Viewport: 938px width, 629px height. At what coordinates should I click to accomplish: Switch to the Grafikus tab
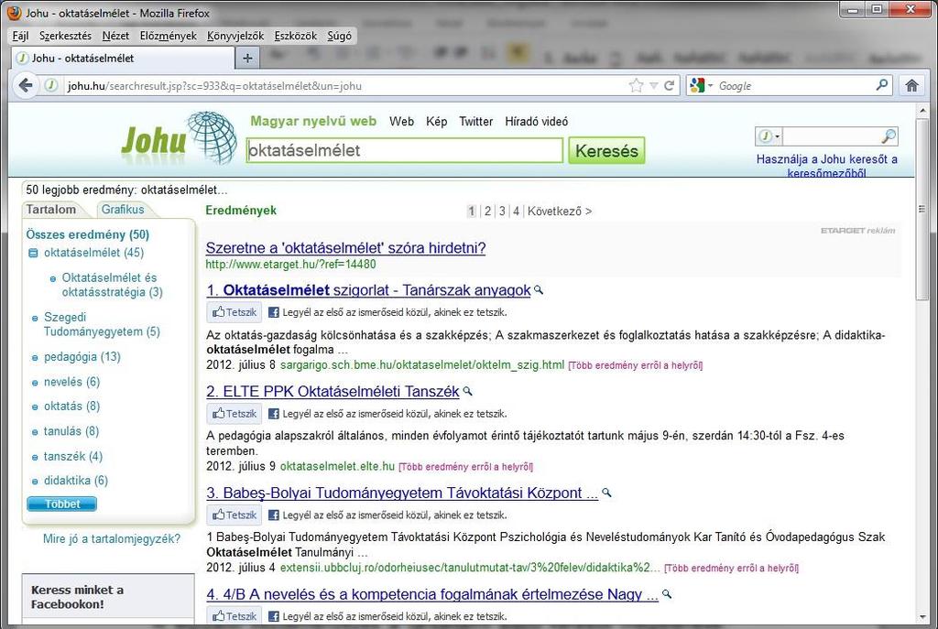click(123, 210)
